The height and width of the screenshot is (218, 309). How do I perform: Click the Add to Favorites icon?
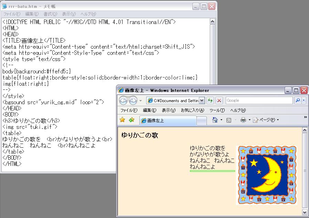131,120
